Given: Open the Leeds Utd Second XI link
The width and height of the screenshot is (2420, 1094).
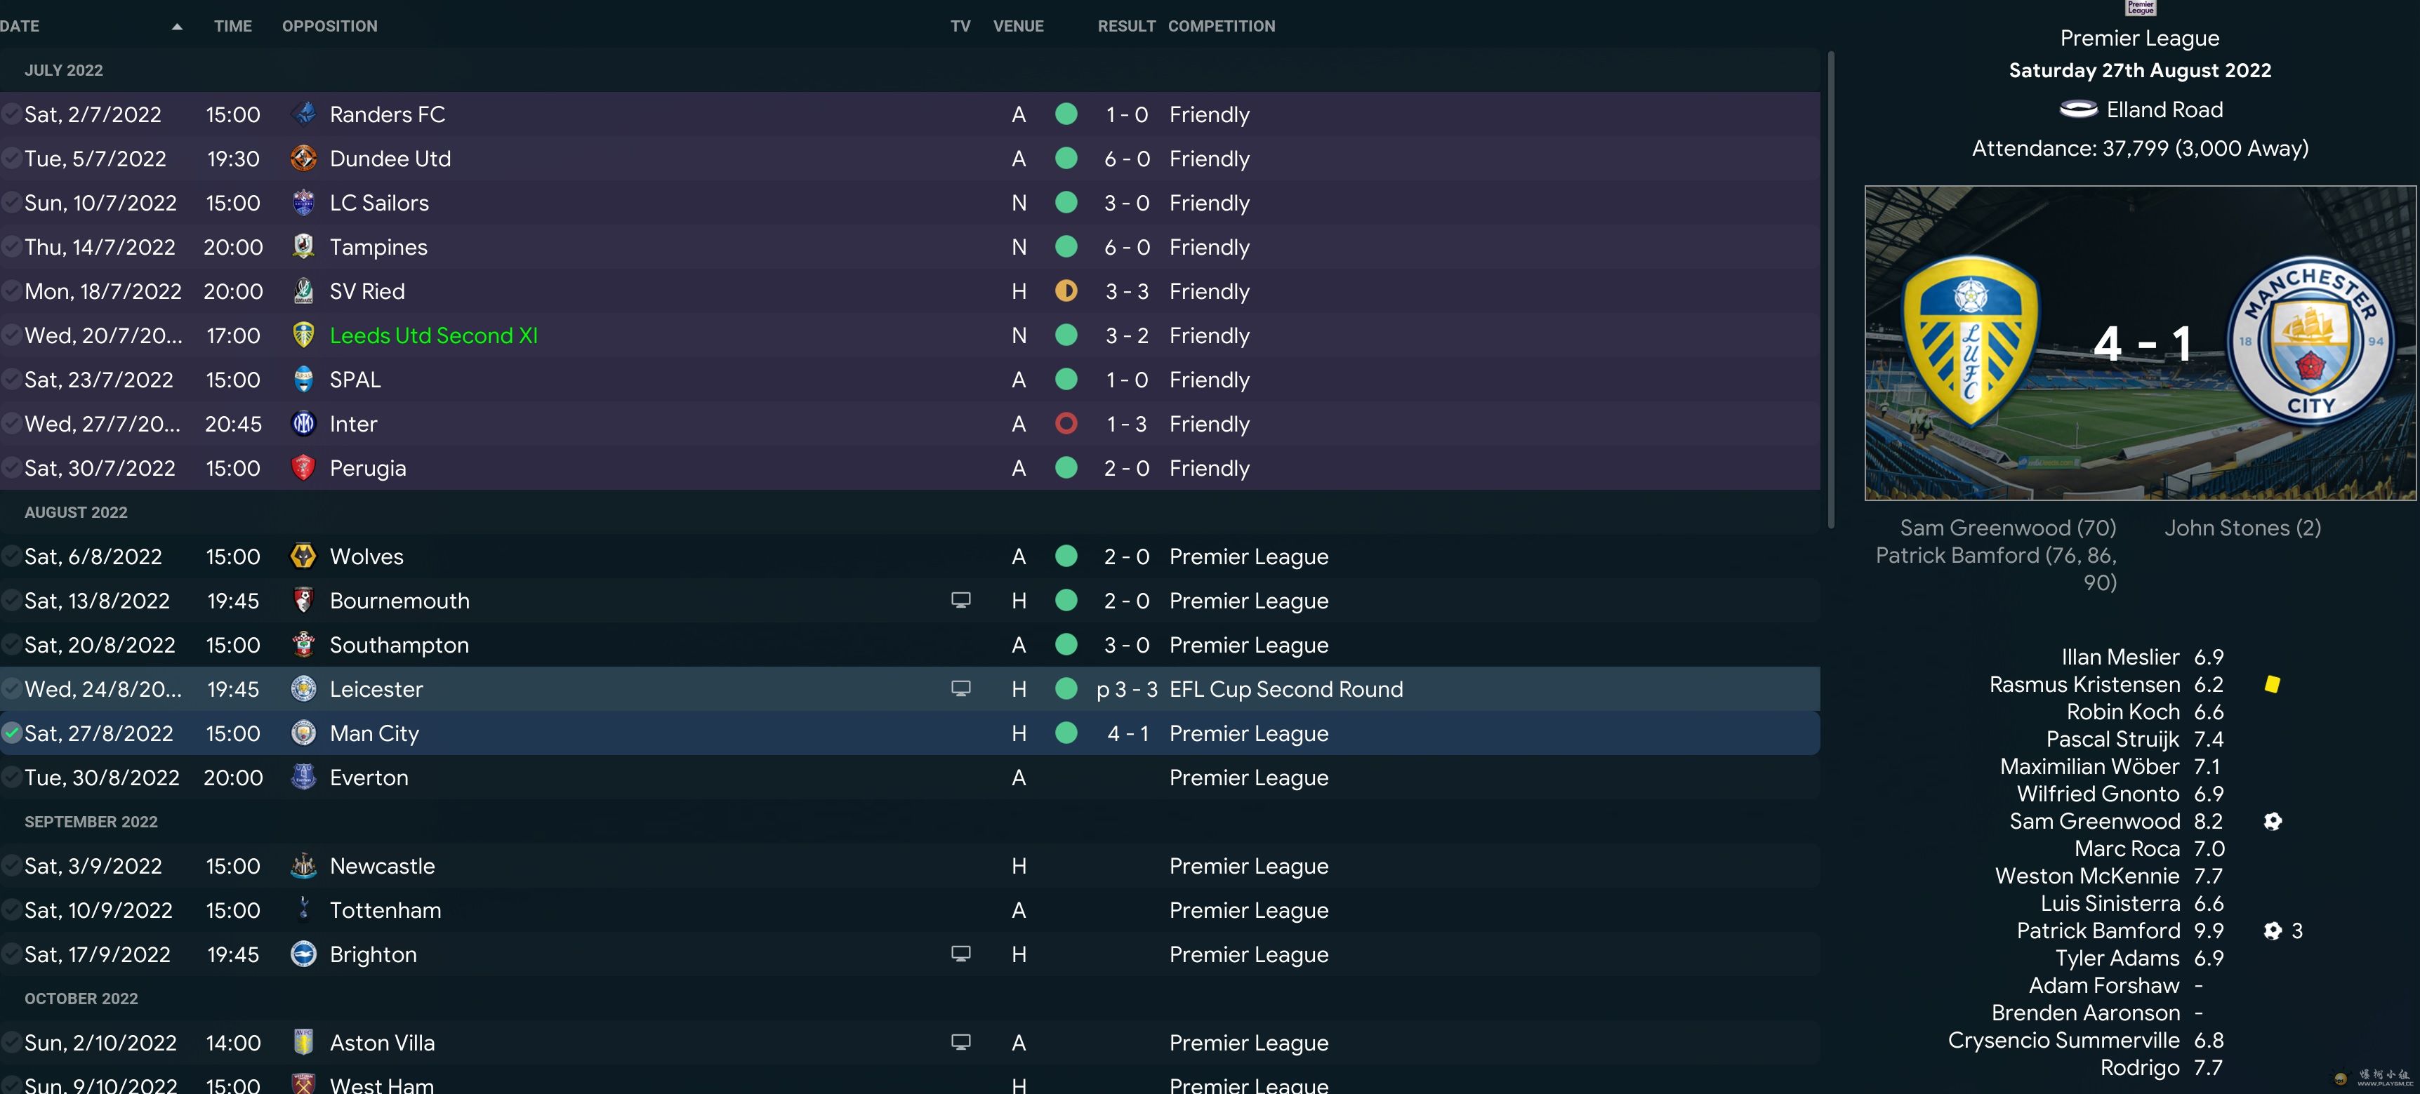Looking at the screenshot, I should 433,335.
